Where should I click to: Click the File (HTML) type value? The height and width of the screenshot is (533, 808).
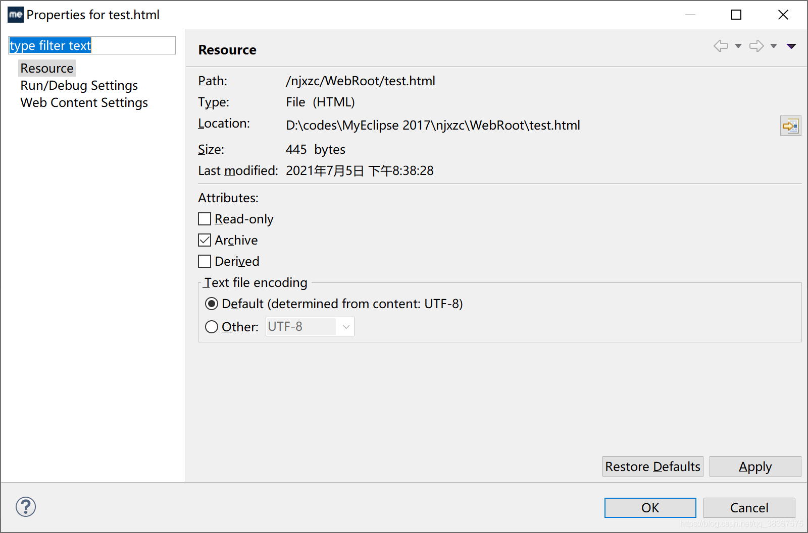[320, 102]
